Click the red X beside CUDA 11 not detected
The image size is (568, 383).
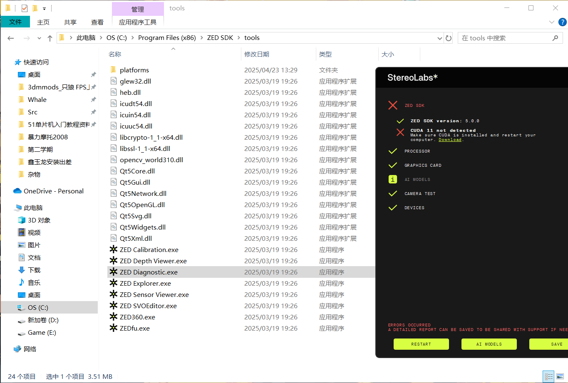[x=400, y=132]
